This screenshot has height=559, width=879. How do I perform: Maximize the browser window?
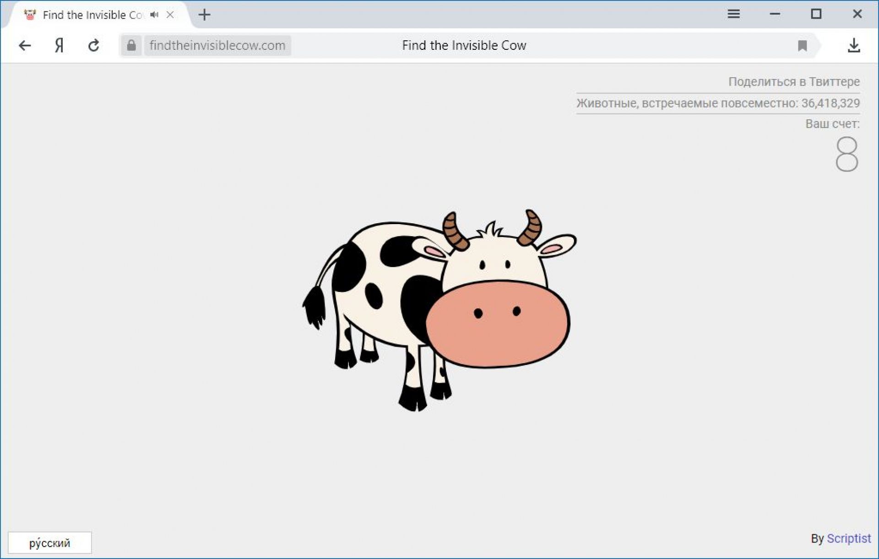816,14
